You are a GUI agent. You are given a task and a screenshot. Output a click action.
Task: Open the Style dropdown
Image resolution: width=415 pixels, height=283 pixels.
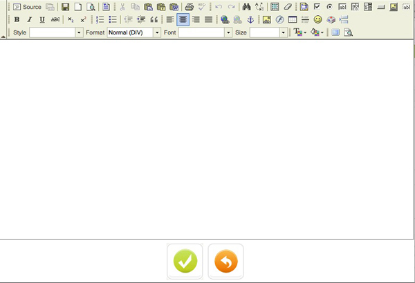point(55,32)
